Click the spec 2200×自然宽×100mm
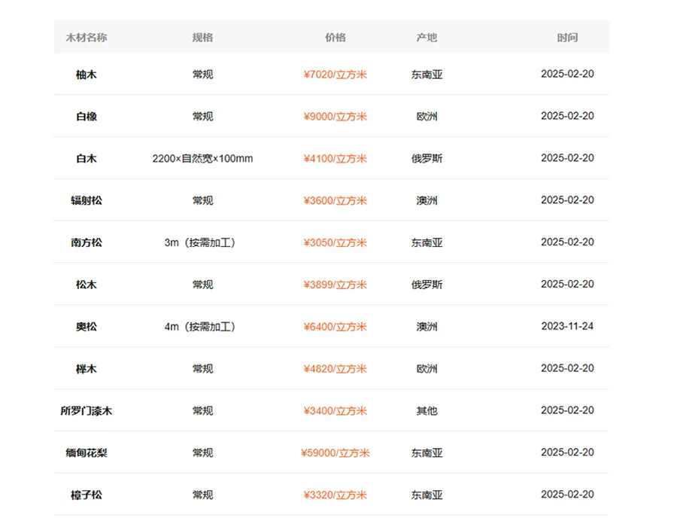This screenshot has width=677, height=527. (202, 159)
